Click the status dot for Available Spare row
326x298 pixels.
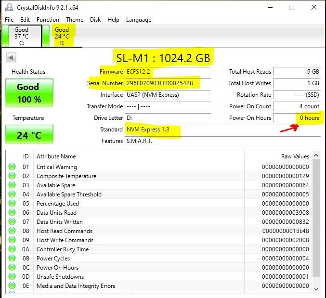[12, 185]
